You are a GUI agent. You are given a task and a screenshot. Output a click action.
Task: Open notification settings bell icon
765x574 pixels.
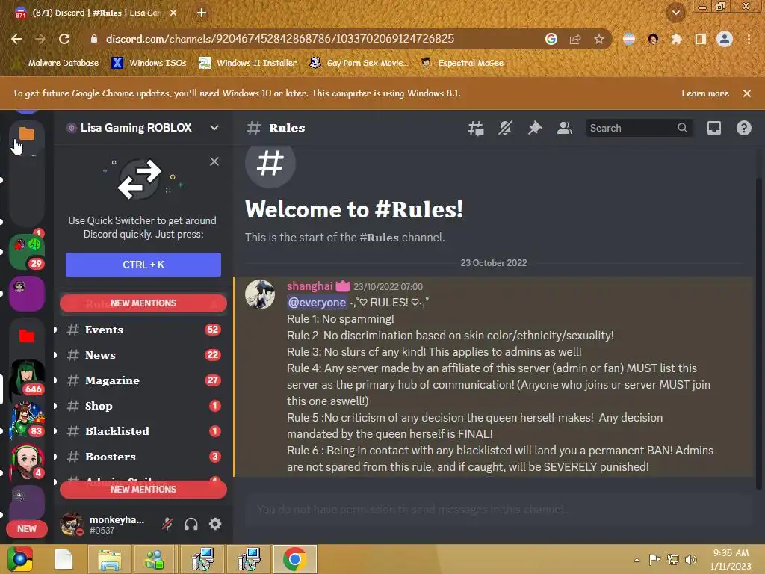(x=505, y=129)
